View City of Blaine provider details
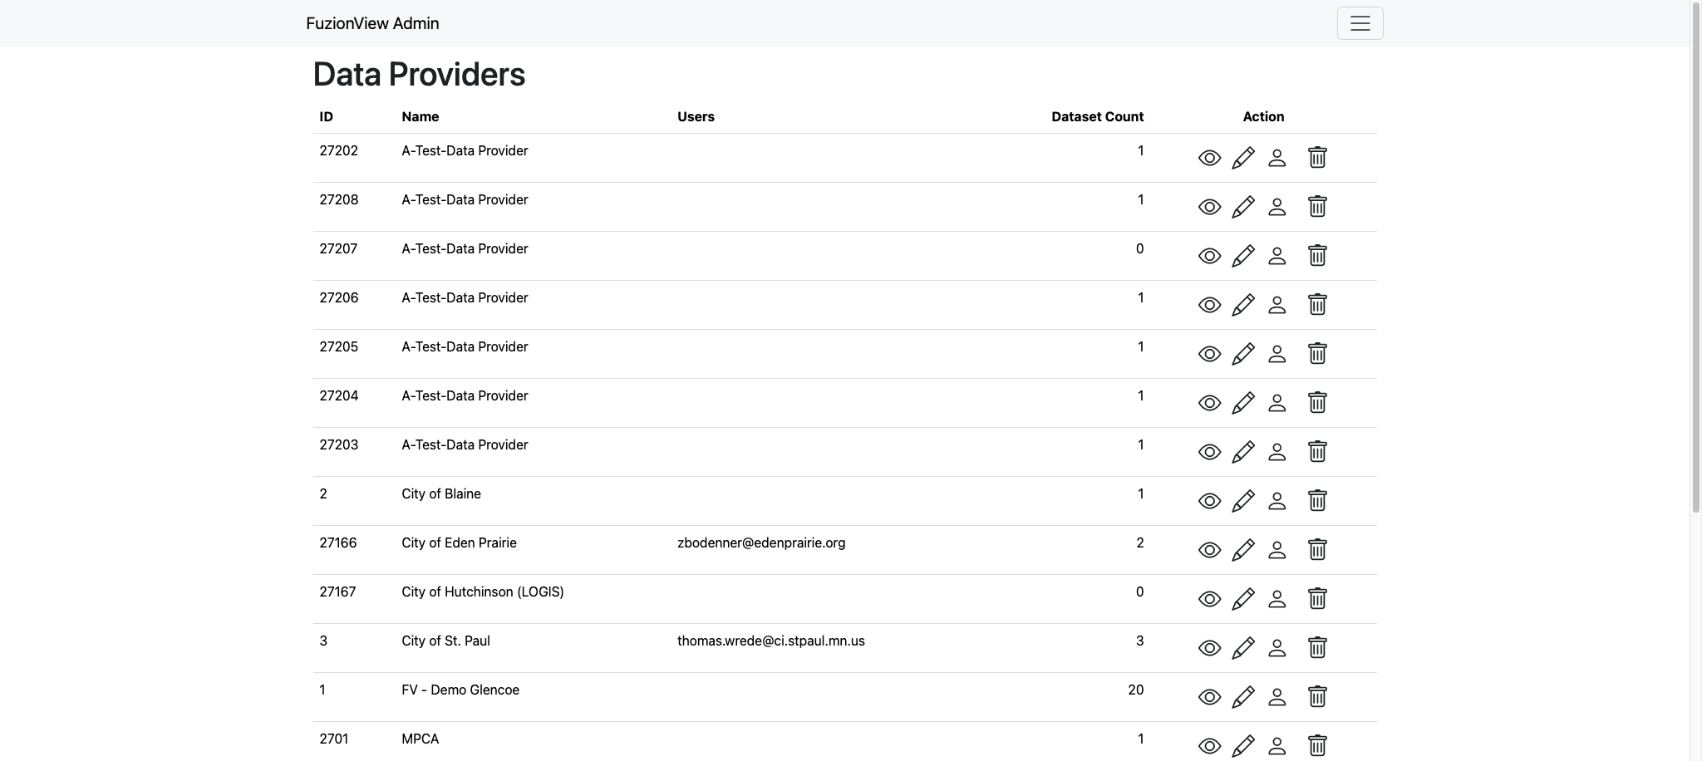Image resolution: width=1702 pixels, height=761 pixels. tap(1209, 501)
